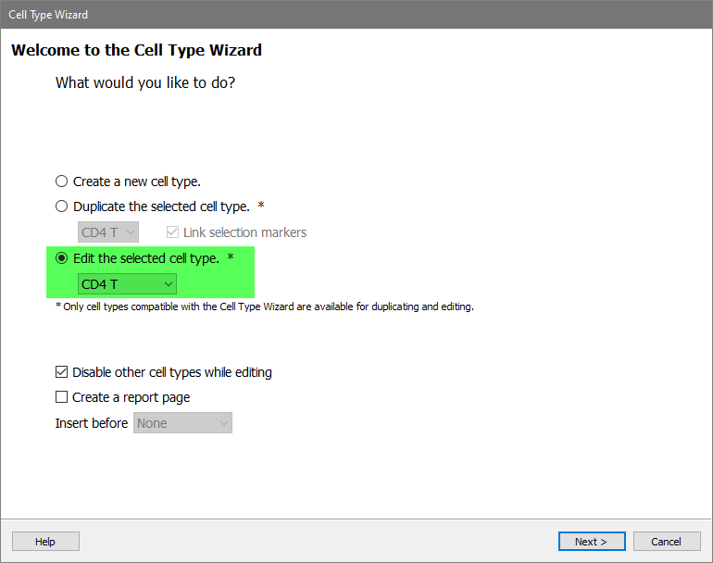This screenshot has width=713, height=563.
Task: Choose 'Duplicate the selected cell type' radio button
Action: tap(62, 206)
